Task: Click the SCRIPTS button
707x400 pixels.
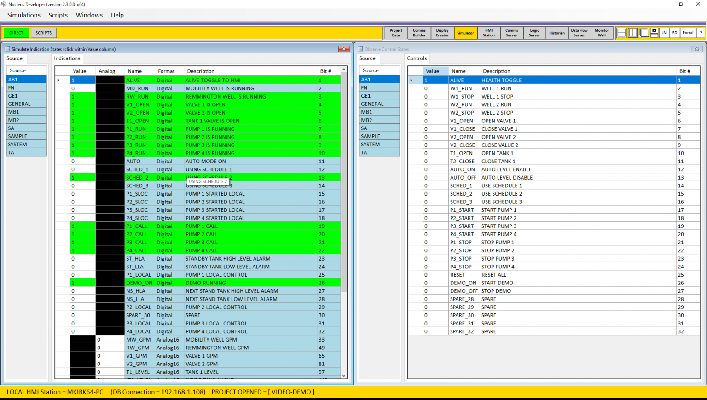Action: click(43, 33)
